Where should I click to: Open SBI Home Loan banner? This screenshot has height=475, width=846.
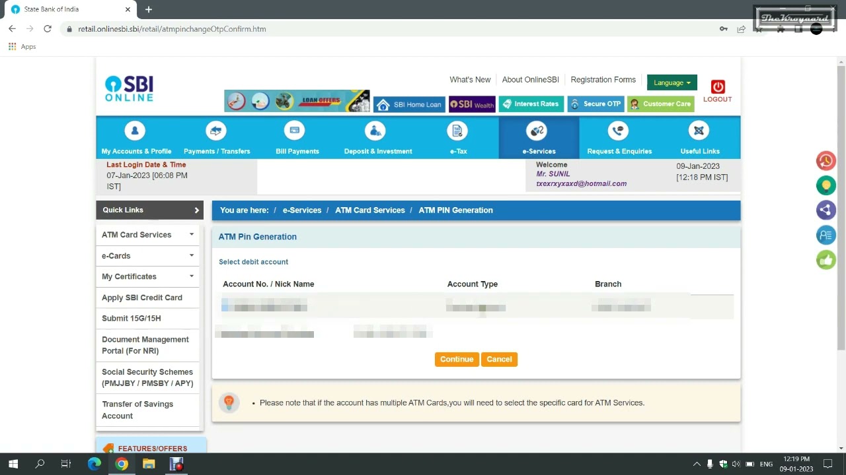(409, 104)
